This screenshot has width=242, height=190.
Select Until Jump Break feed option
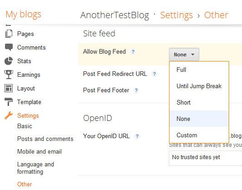[199, 86]
